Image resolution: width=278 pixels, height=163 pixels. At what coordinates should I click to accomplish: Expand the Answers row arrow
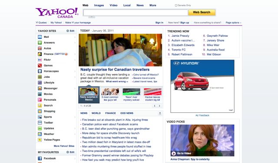[75, 43]
